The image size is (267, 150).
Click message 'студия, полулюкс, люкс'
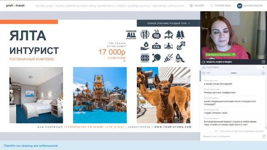(216, 113)
